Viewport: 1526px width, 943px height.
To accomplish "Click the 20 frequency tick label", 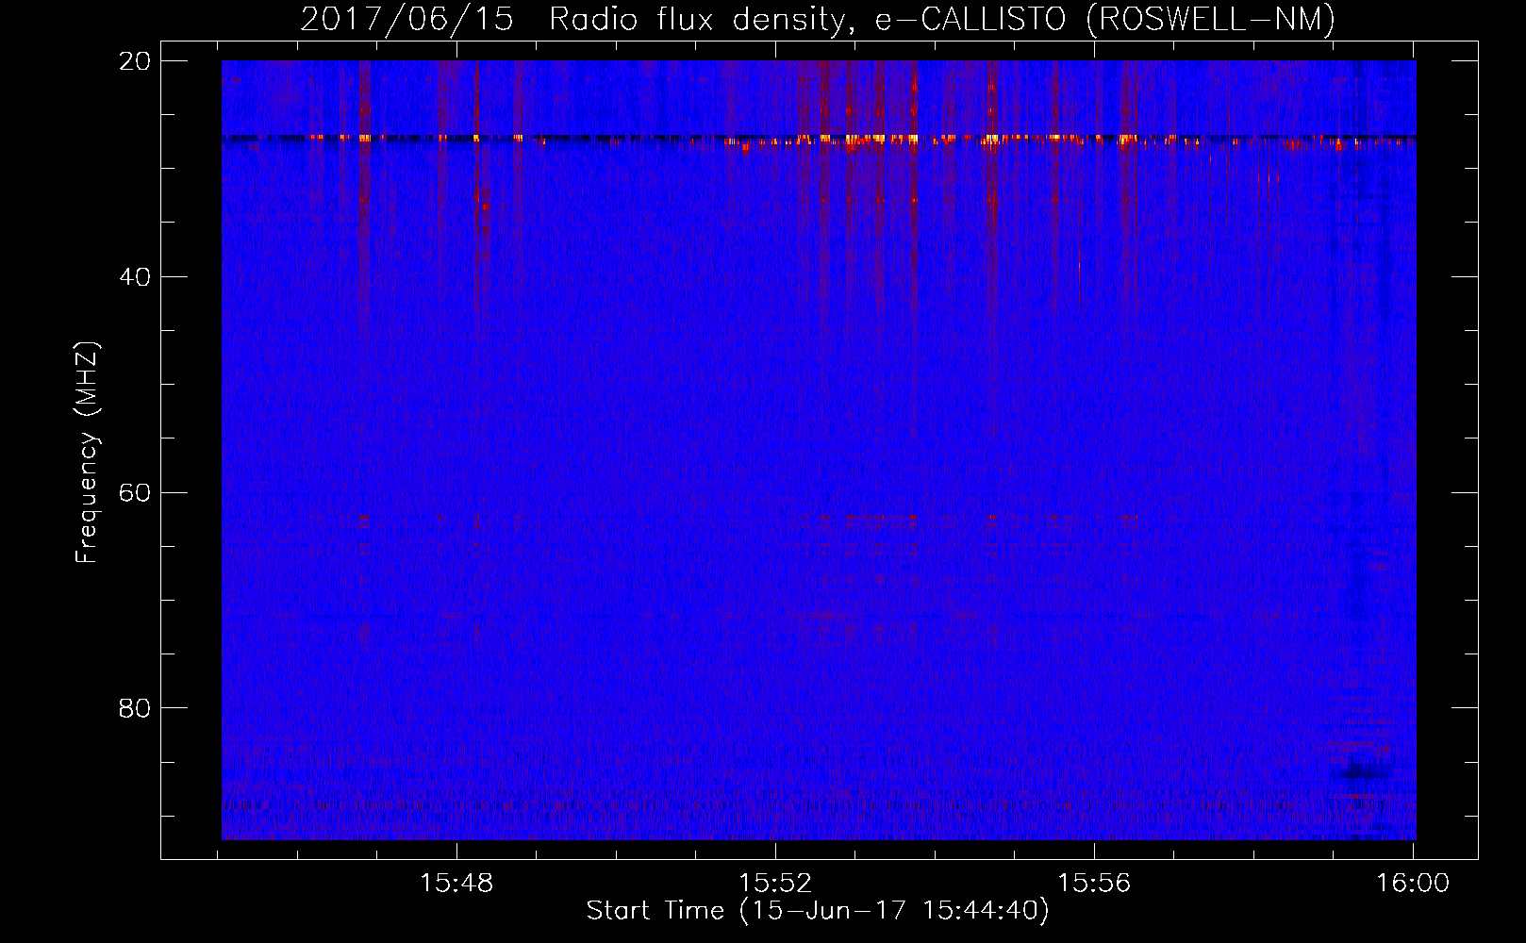I will [135, 61].
